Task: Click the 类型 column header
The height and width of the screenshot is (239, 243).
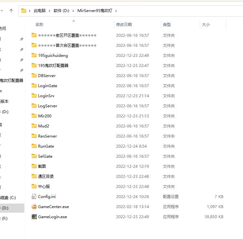Action: [167, 25]
